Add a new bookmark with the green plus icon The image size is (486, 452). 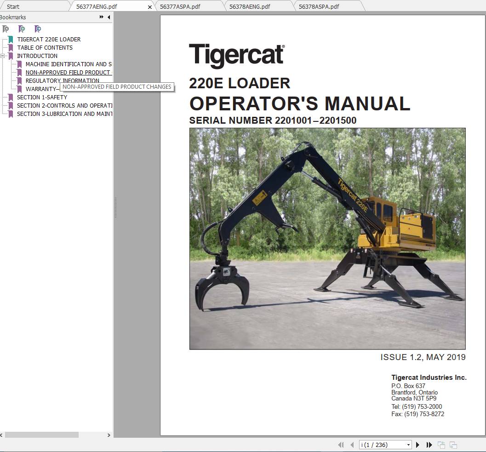[22, 29]
